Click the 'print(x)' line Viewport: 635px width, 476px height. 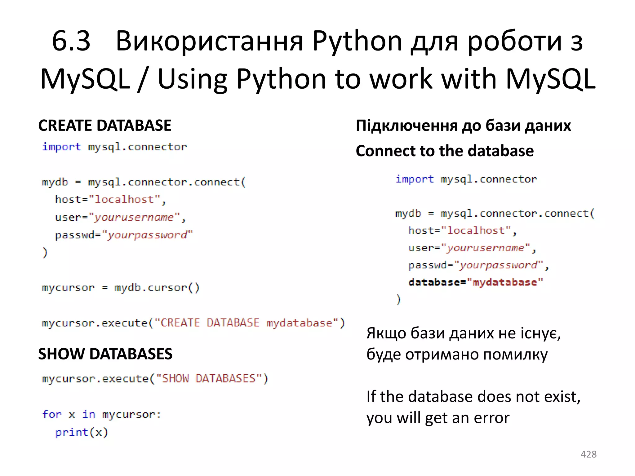82,432
